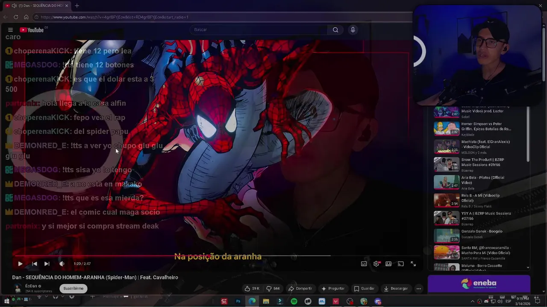Viewport: 547px width, 307px height.
Task: Open File Explorer from taskbar
Action: pyautogui.click(x=266, y=301)
